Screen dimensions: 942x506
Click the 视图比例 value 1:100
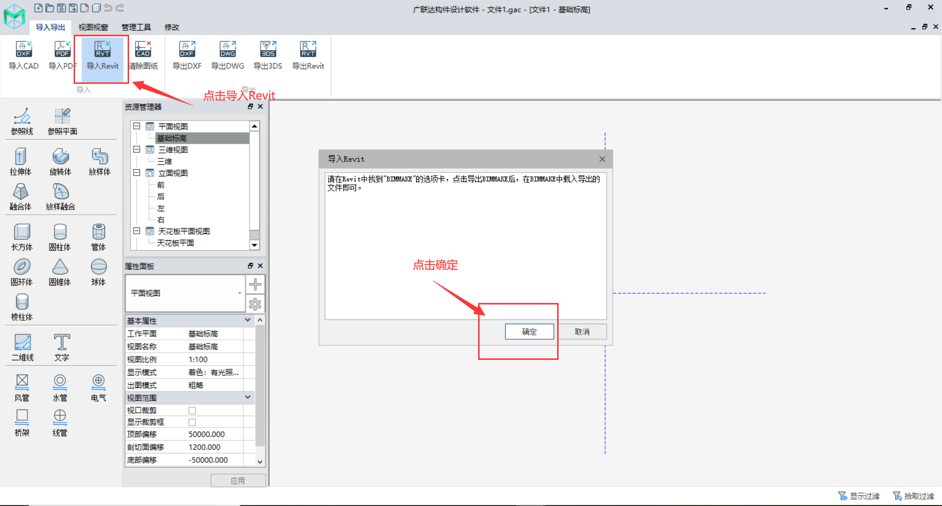tap(198, 359)
